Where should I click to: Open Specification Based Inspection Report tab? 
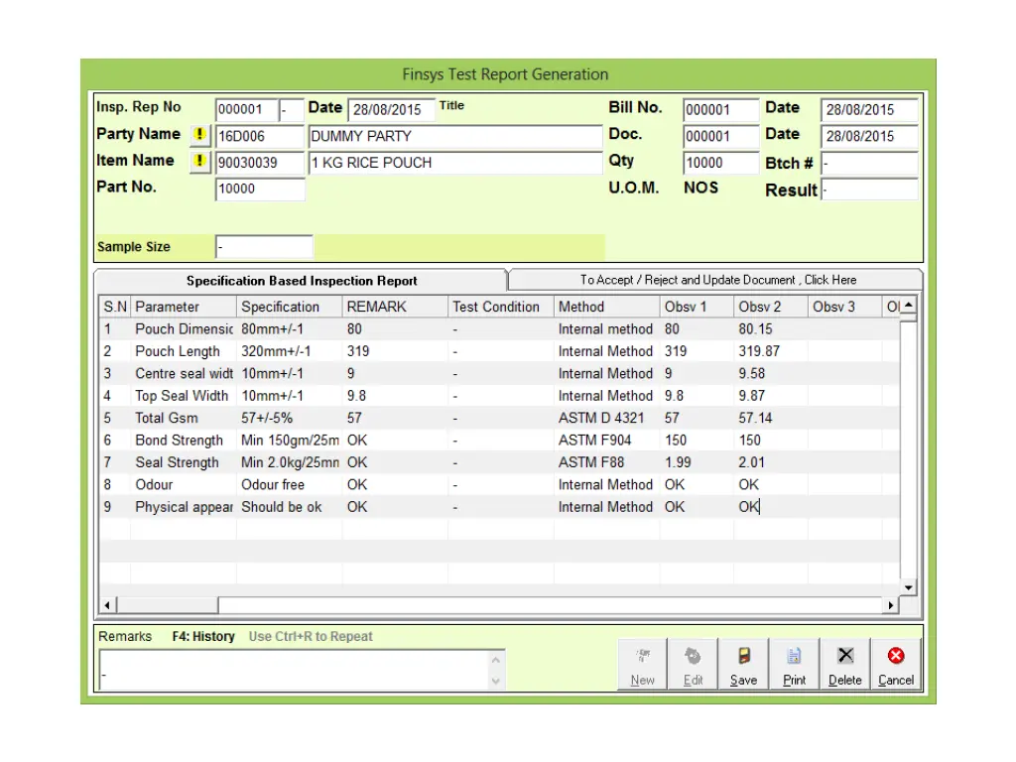[x=302, y=281]
